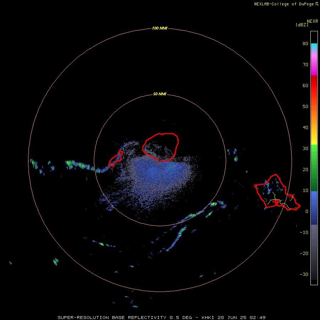Click the Super-Resolution Base Reflectivity caption at the bottom
The height and width of the screenshot is (320, 320).
pos(162,318)
